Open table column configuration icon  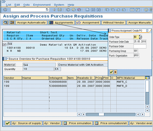point(147,78)
